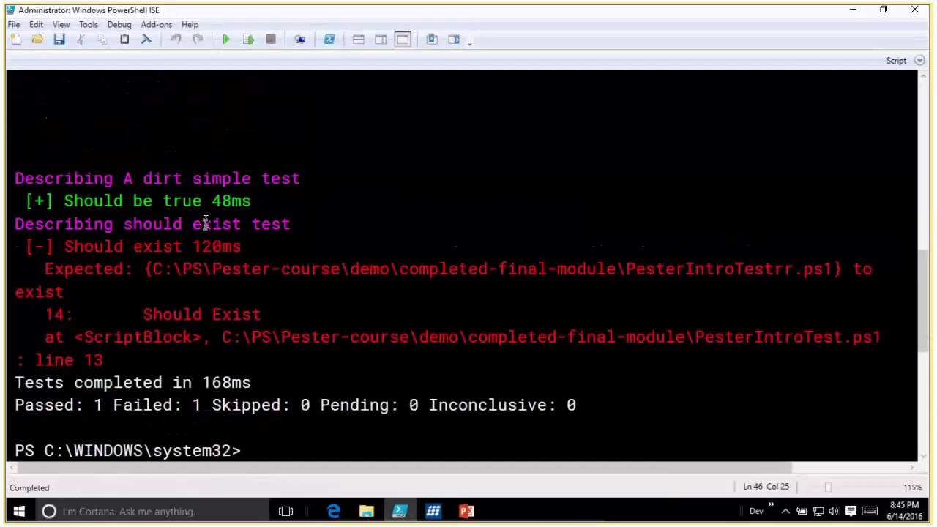Viewport: 937px width, 527px height.
Task: Run Selection icon in toolbar
Action: pos(248,40)
